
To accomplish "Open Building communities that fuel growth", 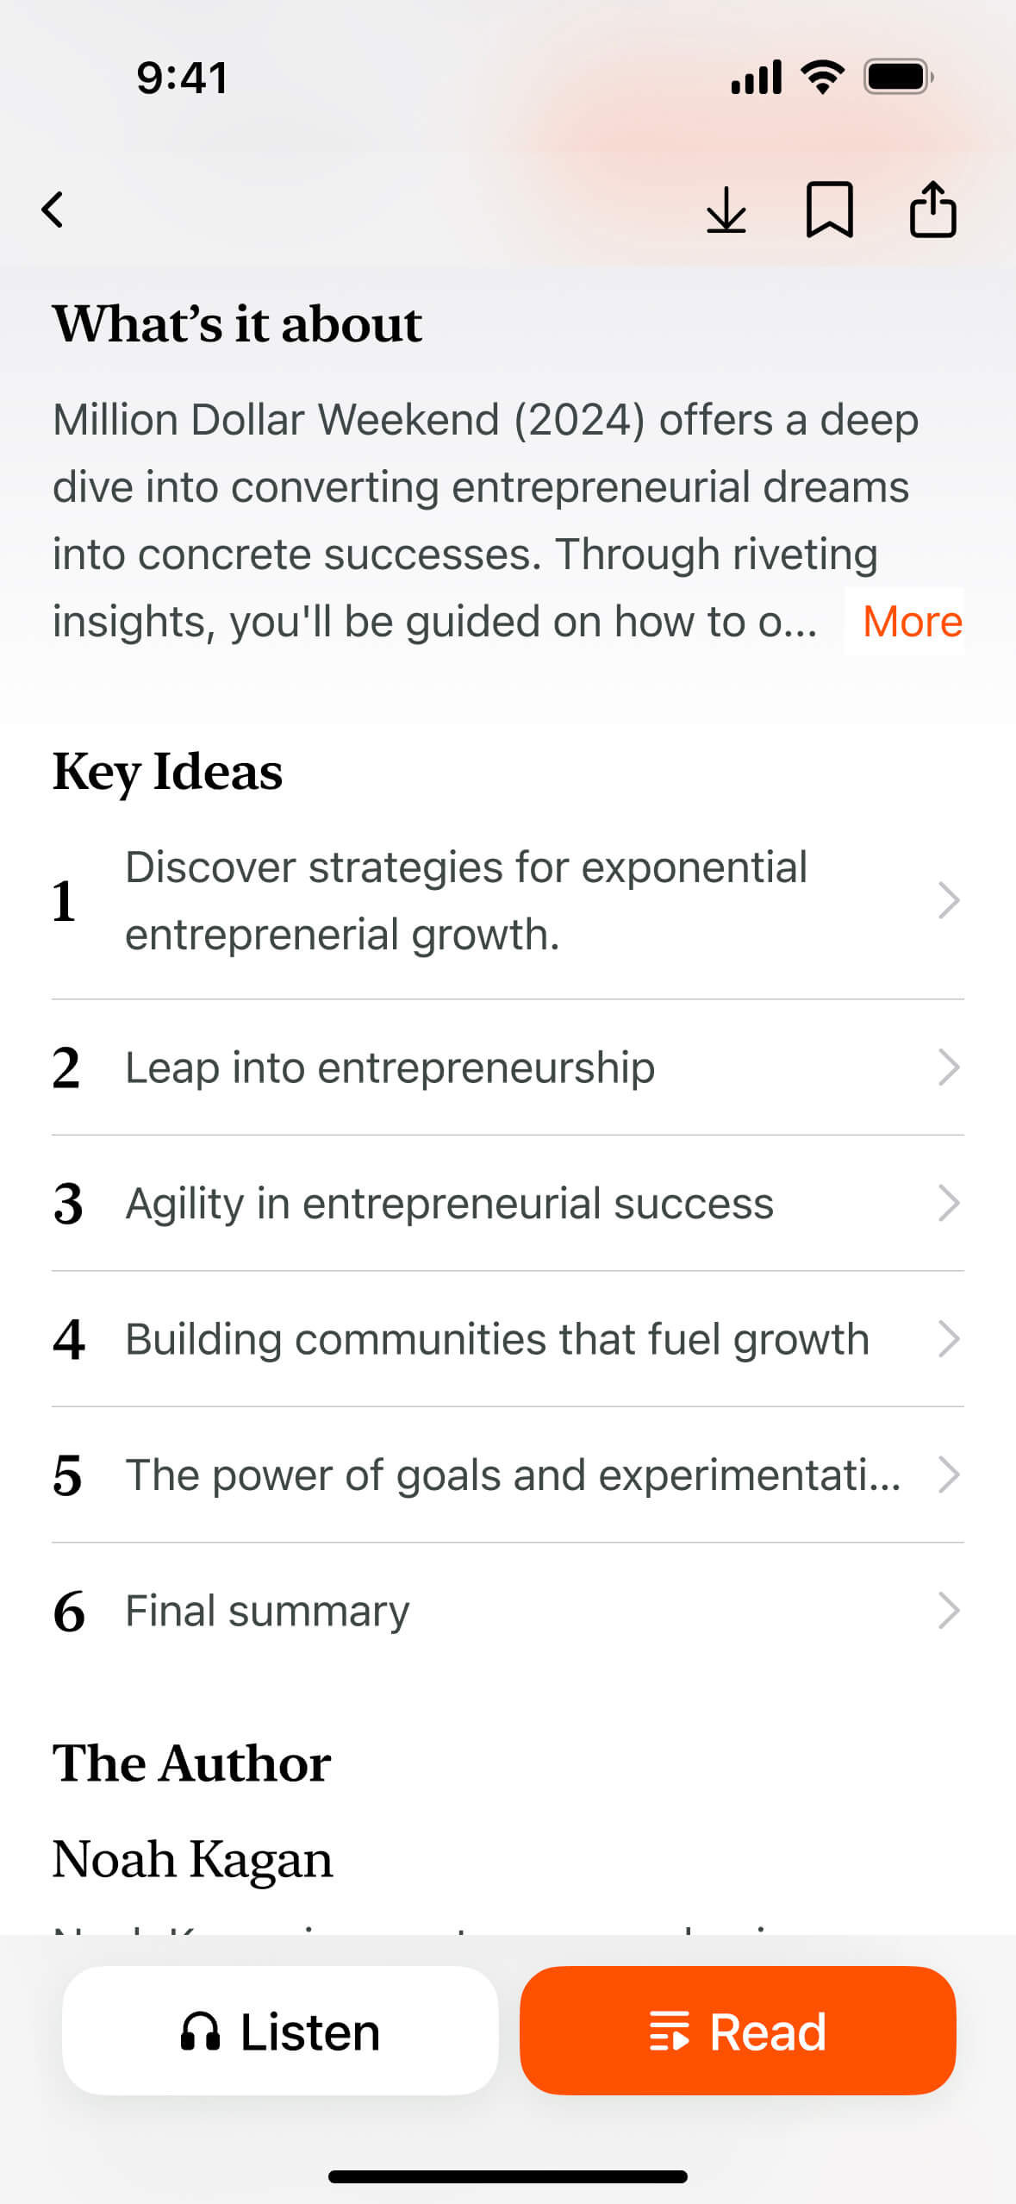I will (x=496, y=1339).
